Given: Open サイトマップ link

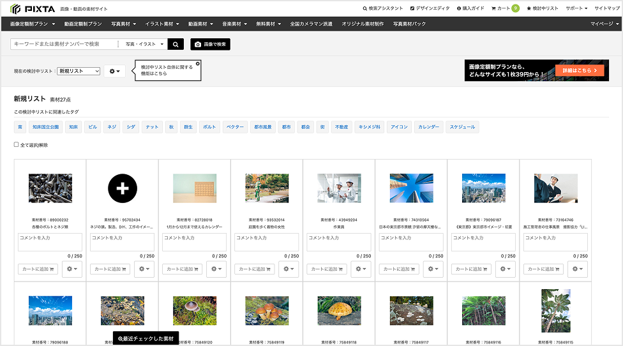Looking at the screenshot, I should point(607,8).
